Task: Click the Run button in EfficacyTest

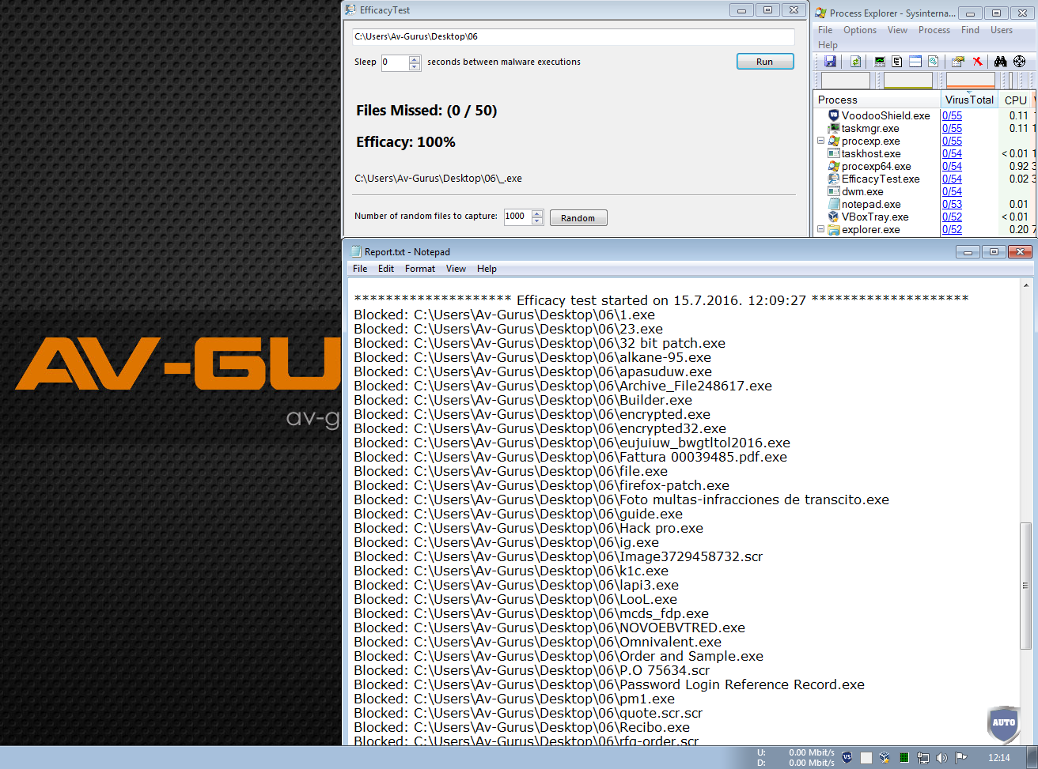Action: point(764,62)
